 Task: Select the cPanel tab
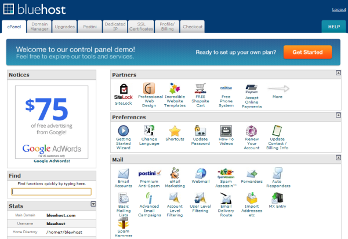point(14,27)
